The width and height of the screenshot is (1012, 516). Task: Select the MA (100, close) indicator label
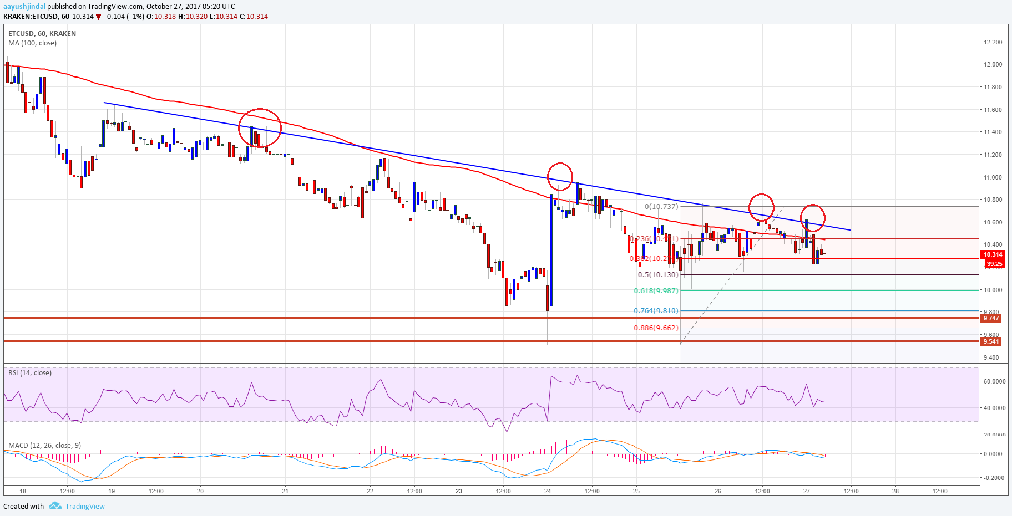(32, 43)
